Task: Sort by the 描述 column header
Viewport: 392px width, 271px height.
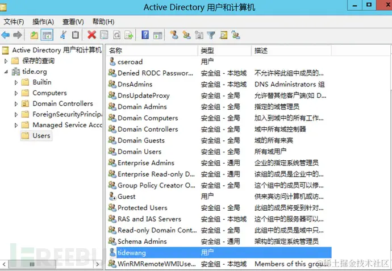Action: [291, 51]
